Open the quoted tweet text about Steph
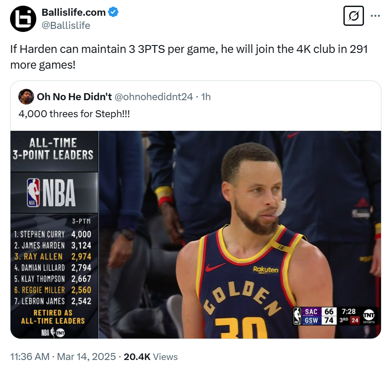This screenshot has width=388, height=367. tap(74, 114)
